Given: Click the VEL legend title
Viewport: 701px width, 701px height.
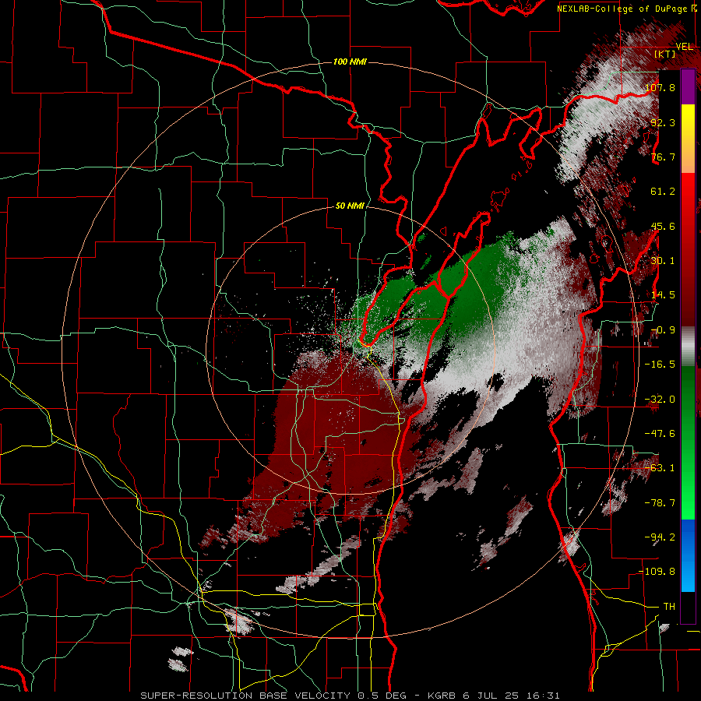Looking at the screenshot, I should click(685, 47).
